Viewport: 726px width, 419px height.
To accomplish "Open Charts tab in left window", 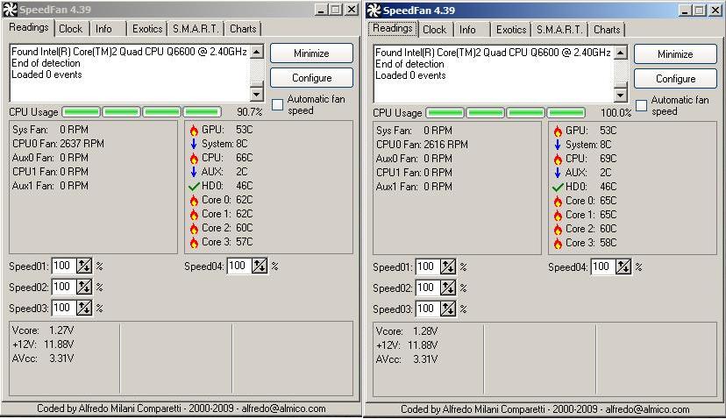I will [243, 29].
